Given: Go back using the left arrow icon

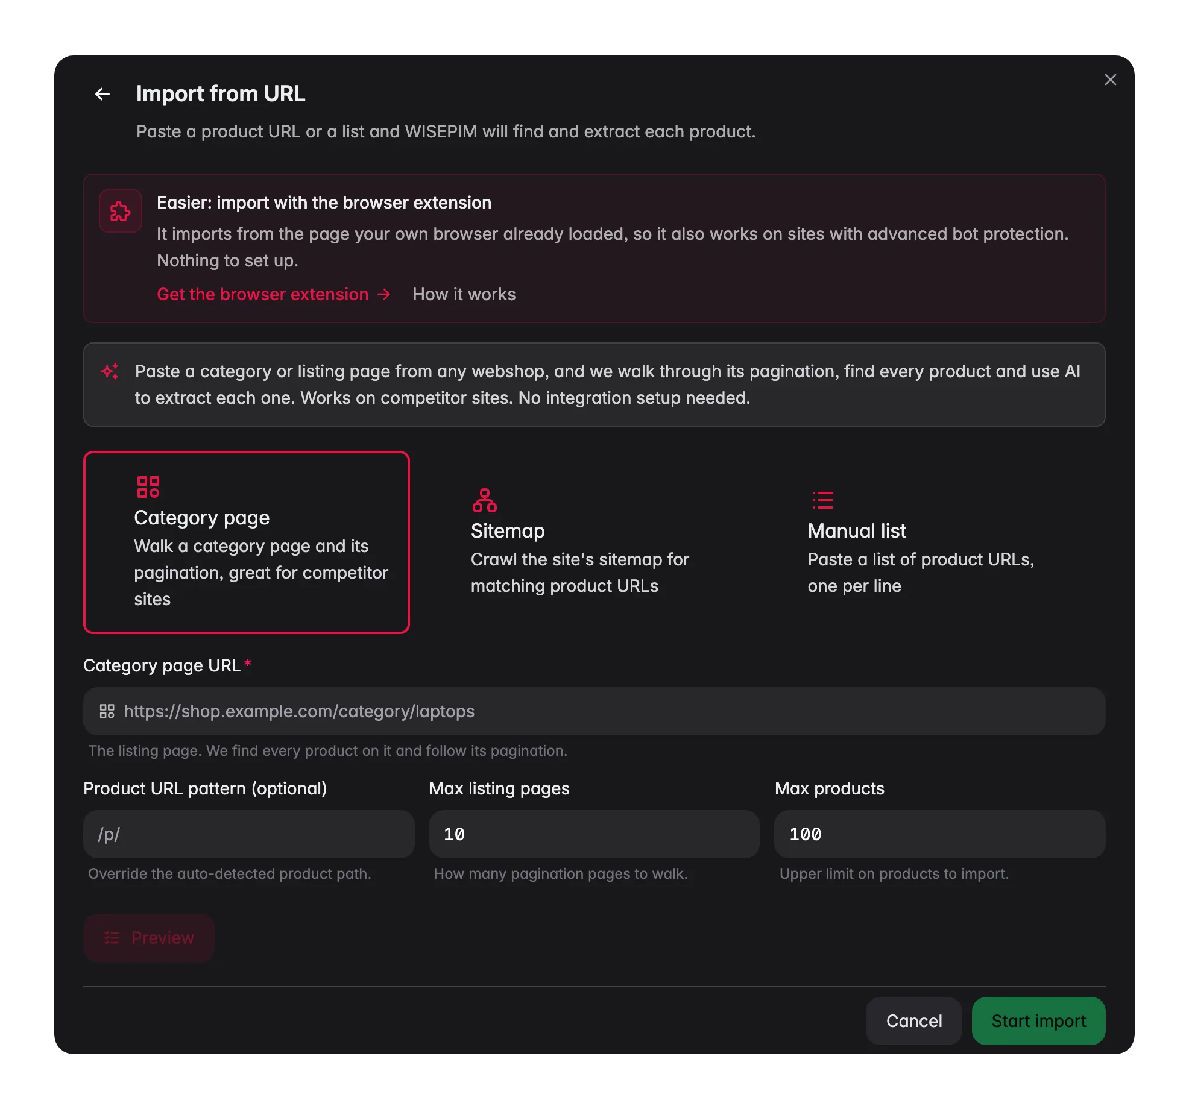Looking at the screenshot, I should click(102, 94).
